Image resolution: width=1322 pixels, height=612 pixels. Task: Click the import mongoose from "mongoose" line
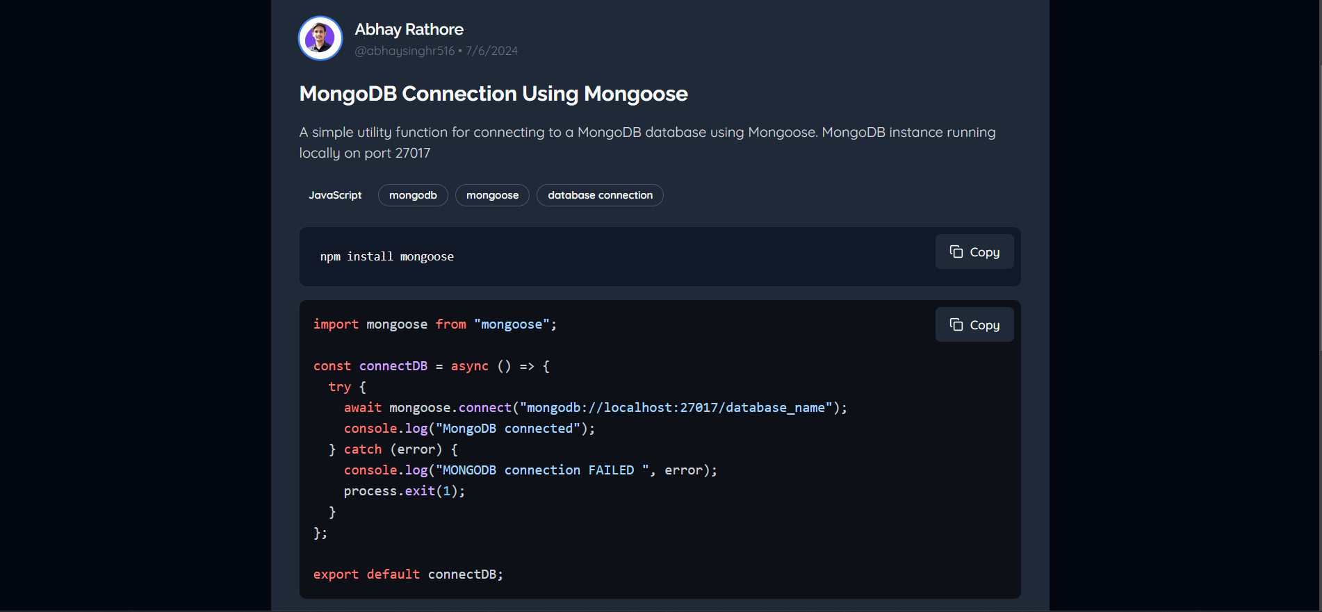pyautogui.click(x=435, y=324)
